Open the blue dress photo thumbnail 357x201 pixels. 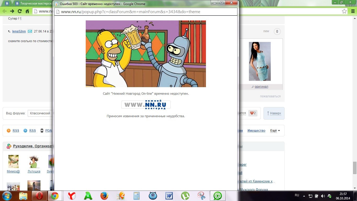coord(260,61)
